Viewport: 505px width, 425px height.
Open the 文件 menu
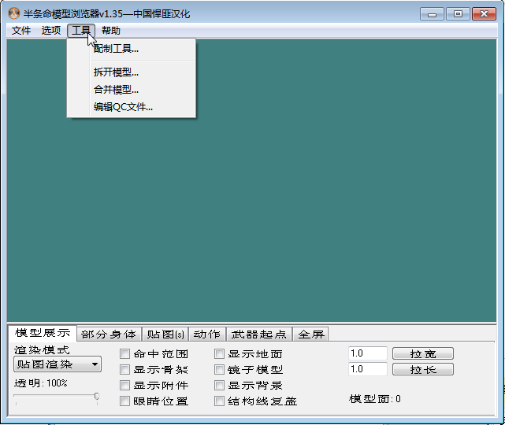pyautogui.click(x=21, y=31)
